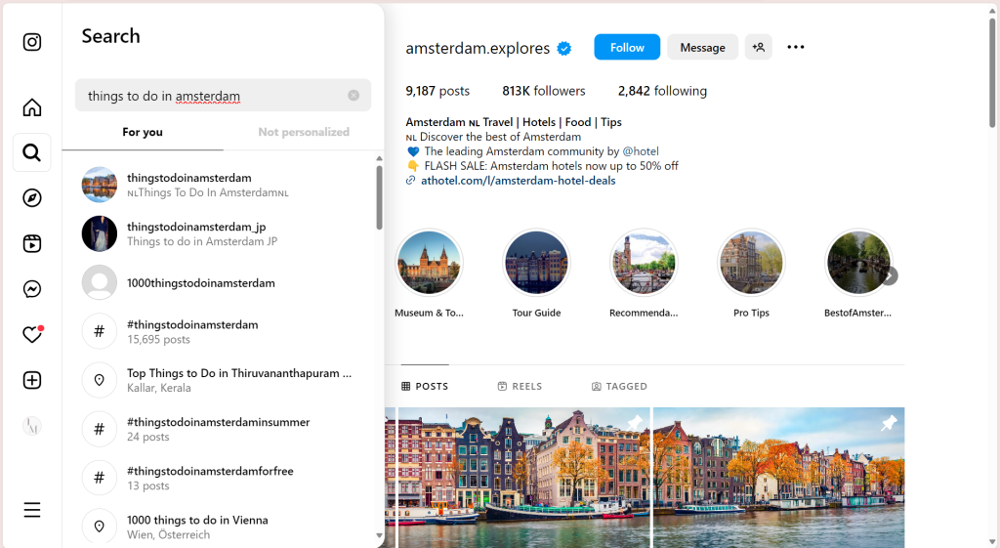Viewport: 1000px width, 548px height.
Task: Open Notifications heart icon
Action: coord(32,335)
